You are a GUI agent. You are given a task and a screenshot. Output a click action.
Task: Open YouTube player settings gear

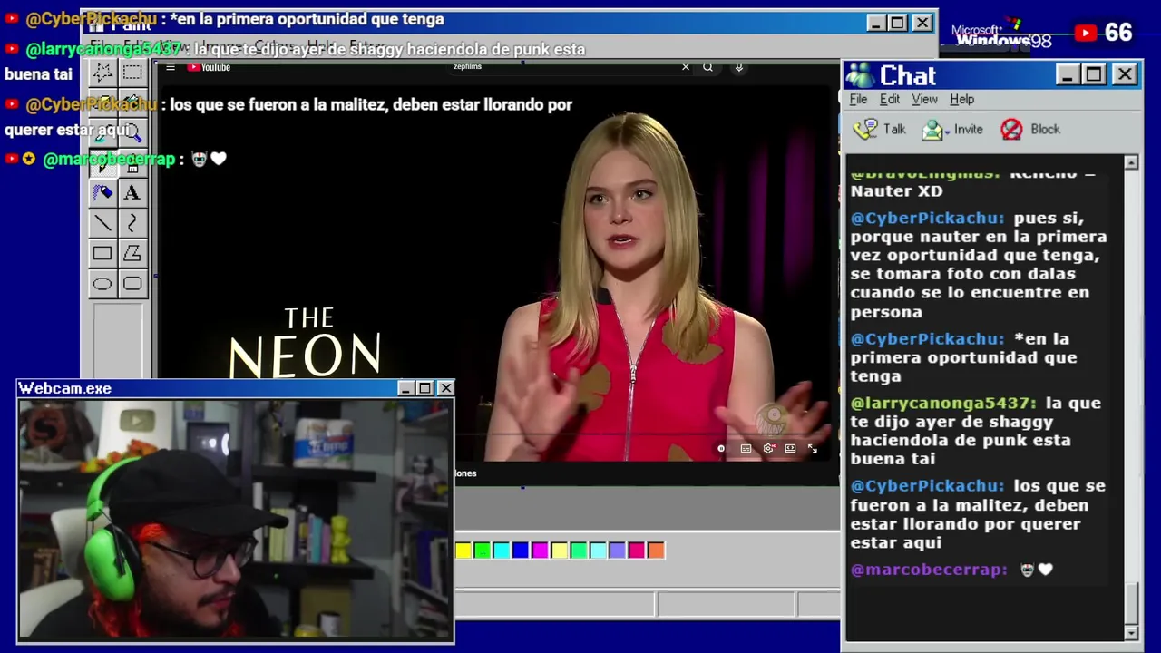pyautogui.click(x=768, y=448)
